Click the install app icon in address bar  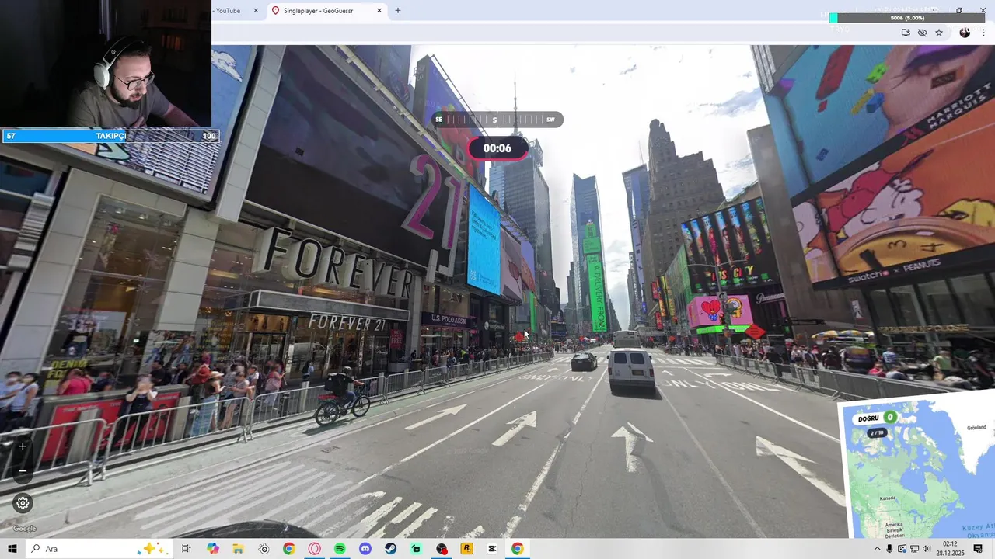click(x=906, y=33)
